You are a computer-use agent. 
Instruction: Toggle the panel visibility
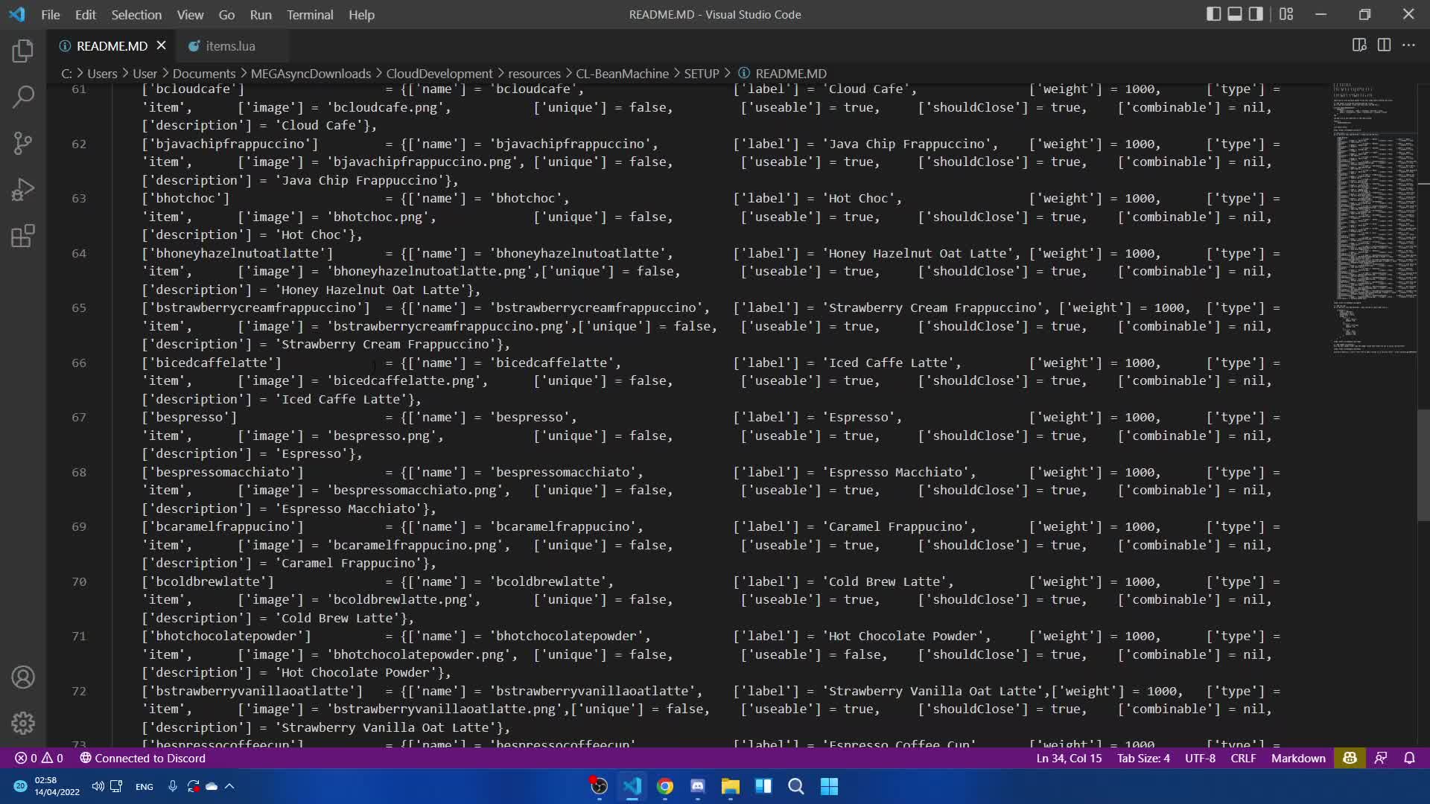(x=1236, y=13)
